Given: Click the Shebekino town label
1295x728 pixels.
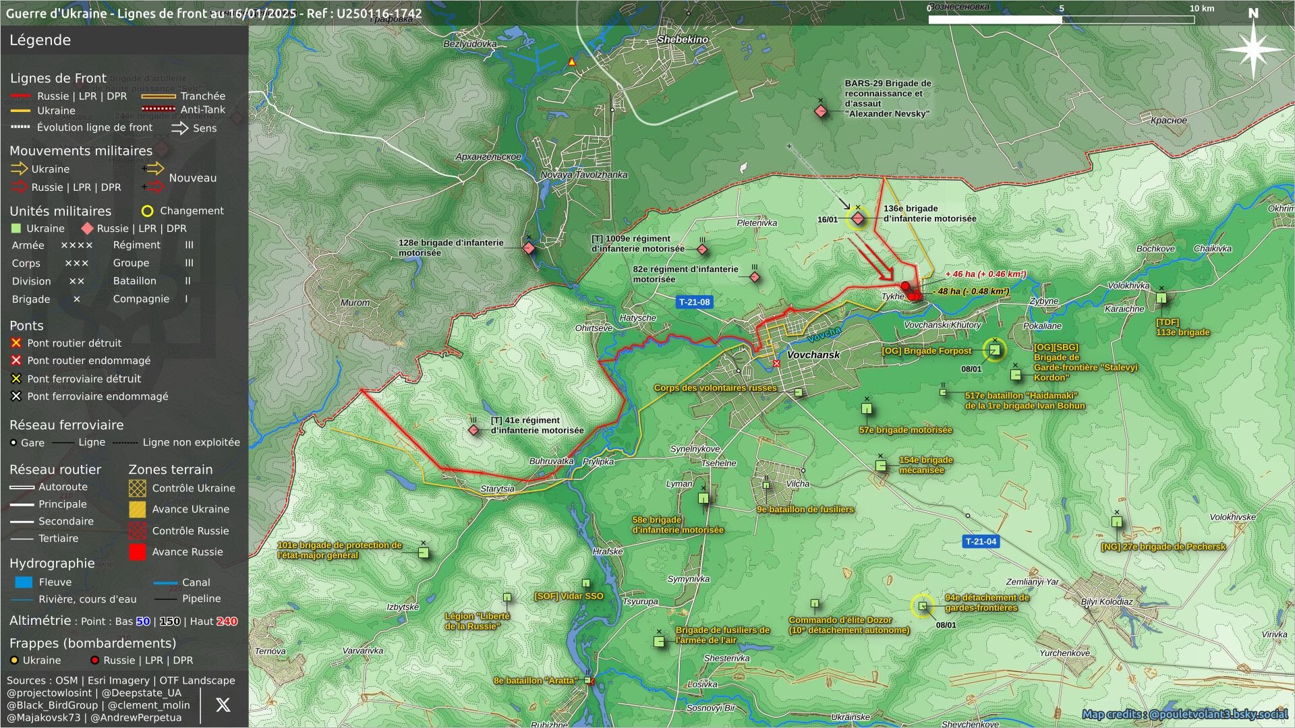Looking at the screenshot, I should pos(683,39).
